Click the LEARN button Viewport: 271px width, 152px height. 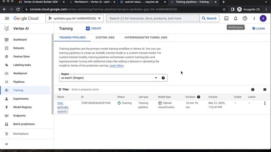(258, 29)
